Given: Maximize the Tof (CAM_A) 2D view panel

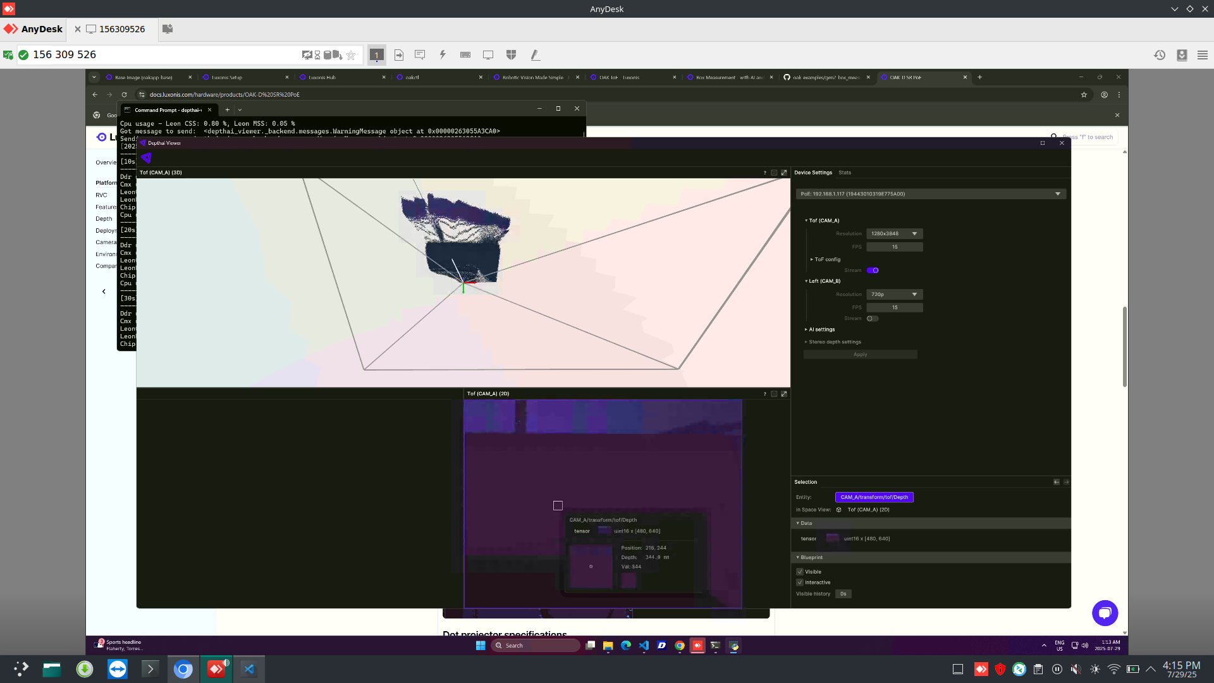Looking at the screenshot, I should tap(784, 394).
